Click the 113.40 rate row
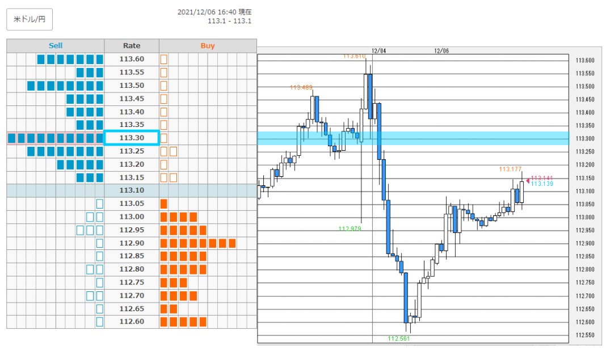The image size is (606, 348). click(132, 112)
